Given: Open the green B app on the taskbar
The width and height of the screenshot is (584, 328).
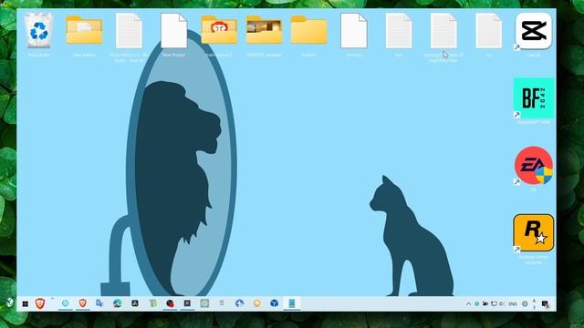Looking at the screenshot, I should pos(153,303).
